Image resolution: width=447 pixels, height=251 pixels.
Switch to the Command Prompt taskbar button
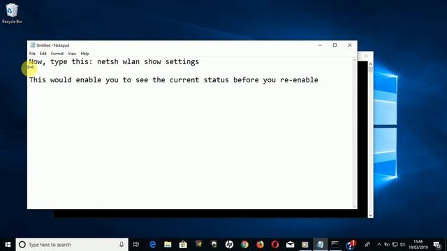(335, 245)
